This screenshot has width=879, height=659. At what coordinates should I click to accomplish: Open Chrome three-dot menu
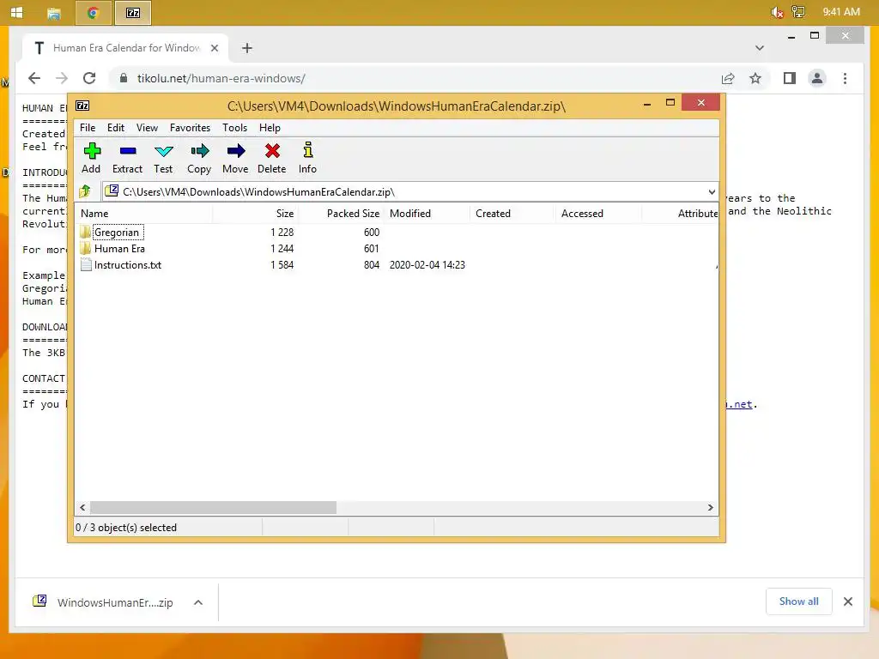pos(845,78)
